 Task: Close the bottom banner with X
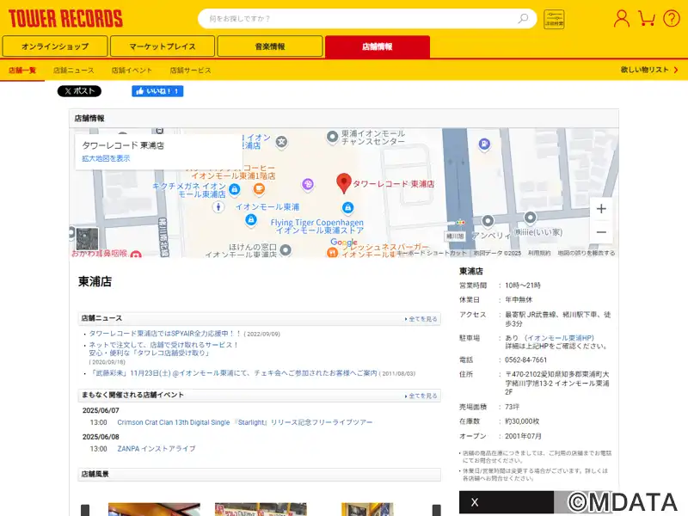pos(475,502)
